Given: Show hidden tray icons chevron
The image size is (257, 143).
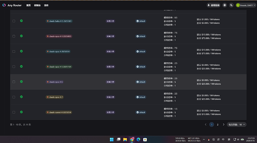Looking at the screenshot, I should 204,140.
